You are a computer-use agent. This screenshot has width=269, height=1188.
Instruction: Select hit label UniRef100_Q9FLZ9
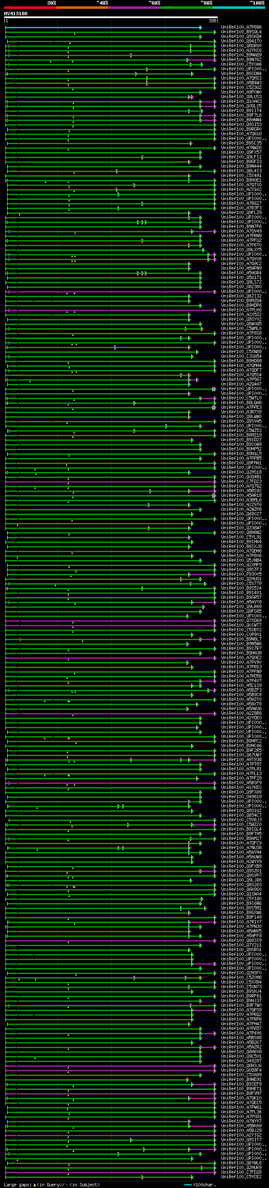coord(241,212)
